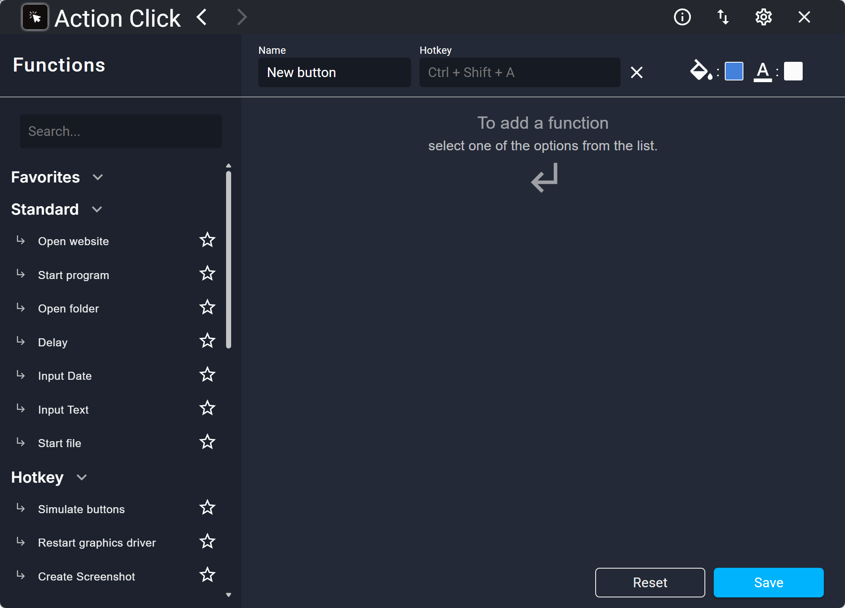The image size is (845, 608).
Task: Favorite the Open website function
Action: tap(207, 240)
